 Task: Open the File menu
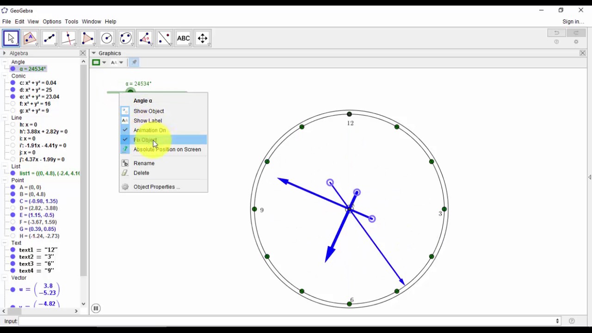tap(6, 22)
